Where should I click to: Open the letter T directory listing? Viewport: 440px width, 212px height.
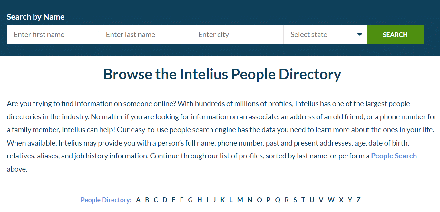(x=303, y=200)
